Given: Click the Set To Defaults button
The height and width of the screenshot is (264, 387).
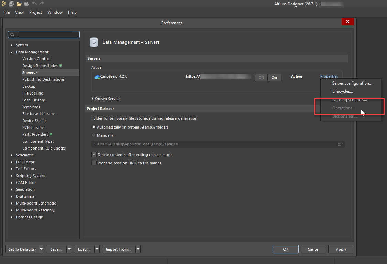Looking at the screenshot, I should [x=22, y=249].
